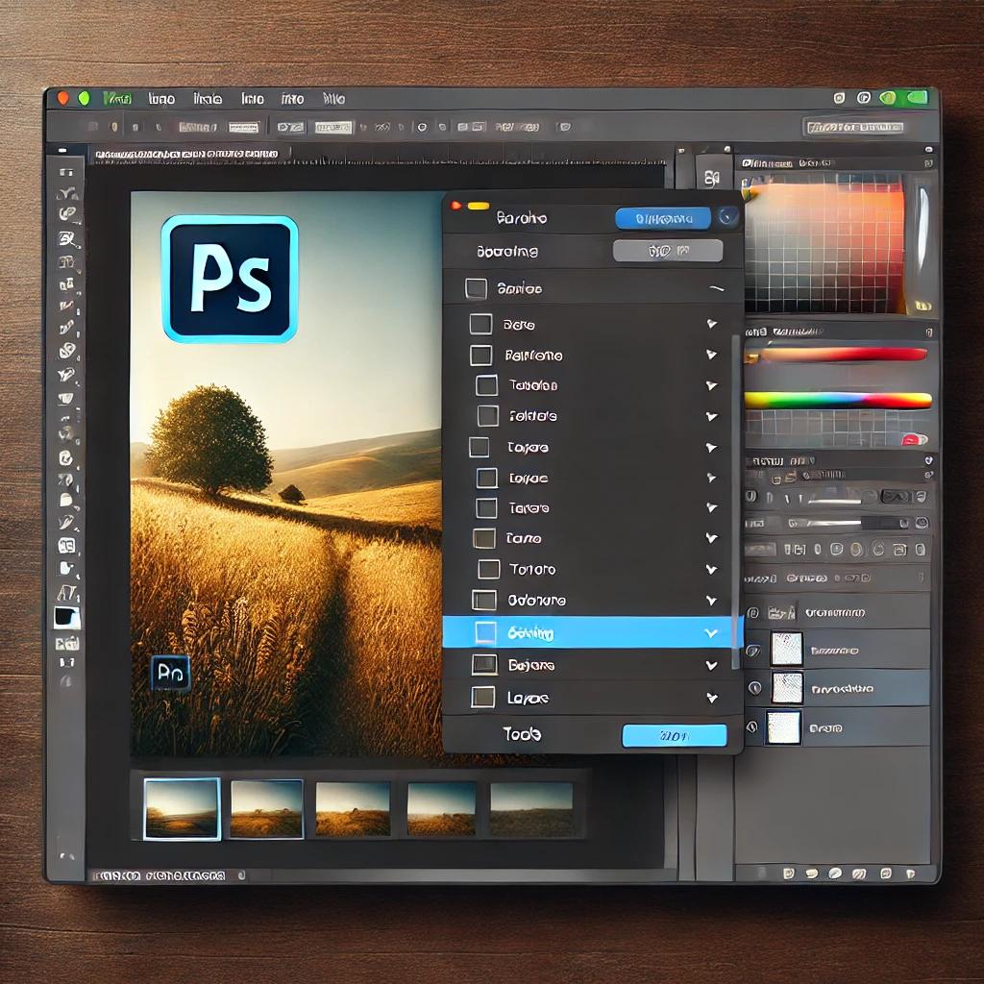Click the large Ps logo on the canvas

[230, 280]
